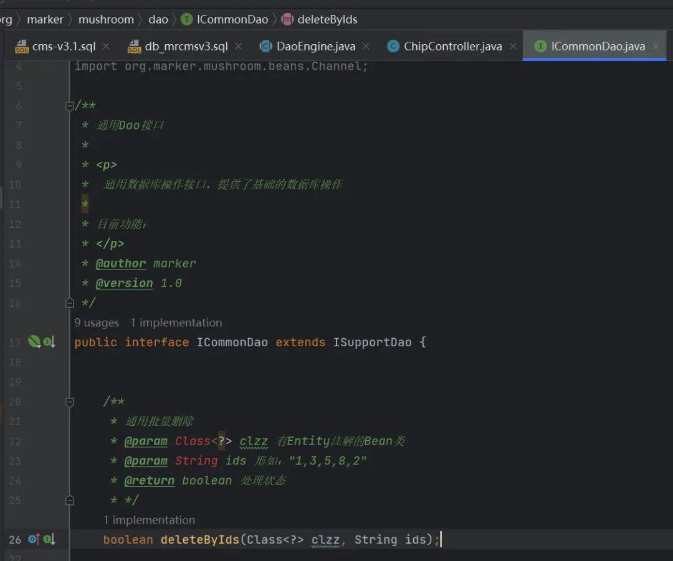Image resolution: width=673 pixels, height=561 pixels.
Task: Click the SQL file icon on cms-v3.1.sql tab
Action: pos(21,46)
